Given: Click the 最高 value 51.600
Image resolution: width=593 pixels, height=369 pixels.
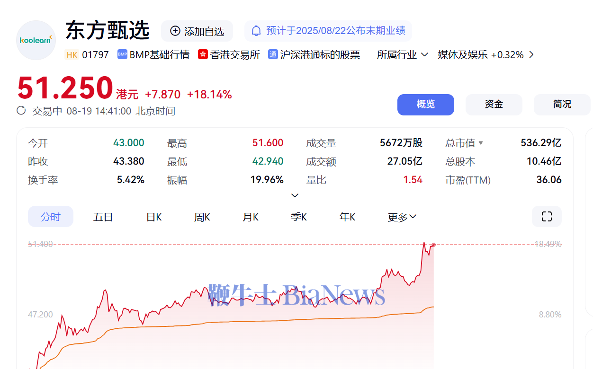Looking at the screenshot, I should point(268,143).
